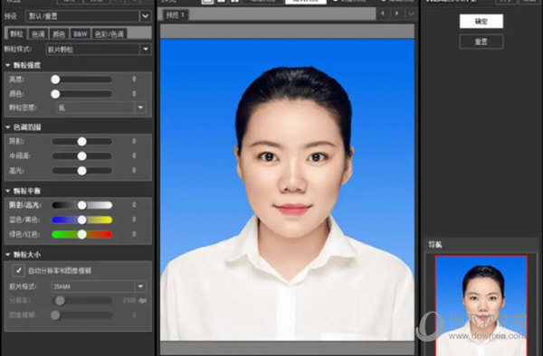Switch to the 色彩/色调 tab
Viewport: 543px width, 356px height.
tap(110, 33)
